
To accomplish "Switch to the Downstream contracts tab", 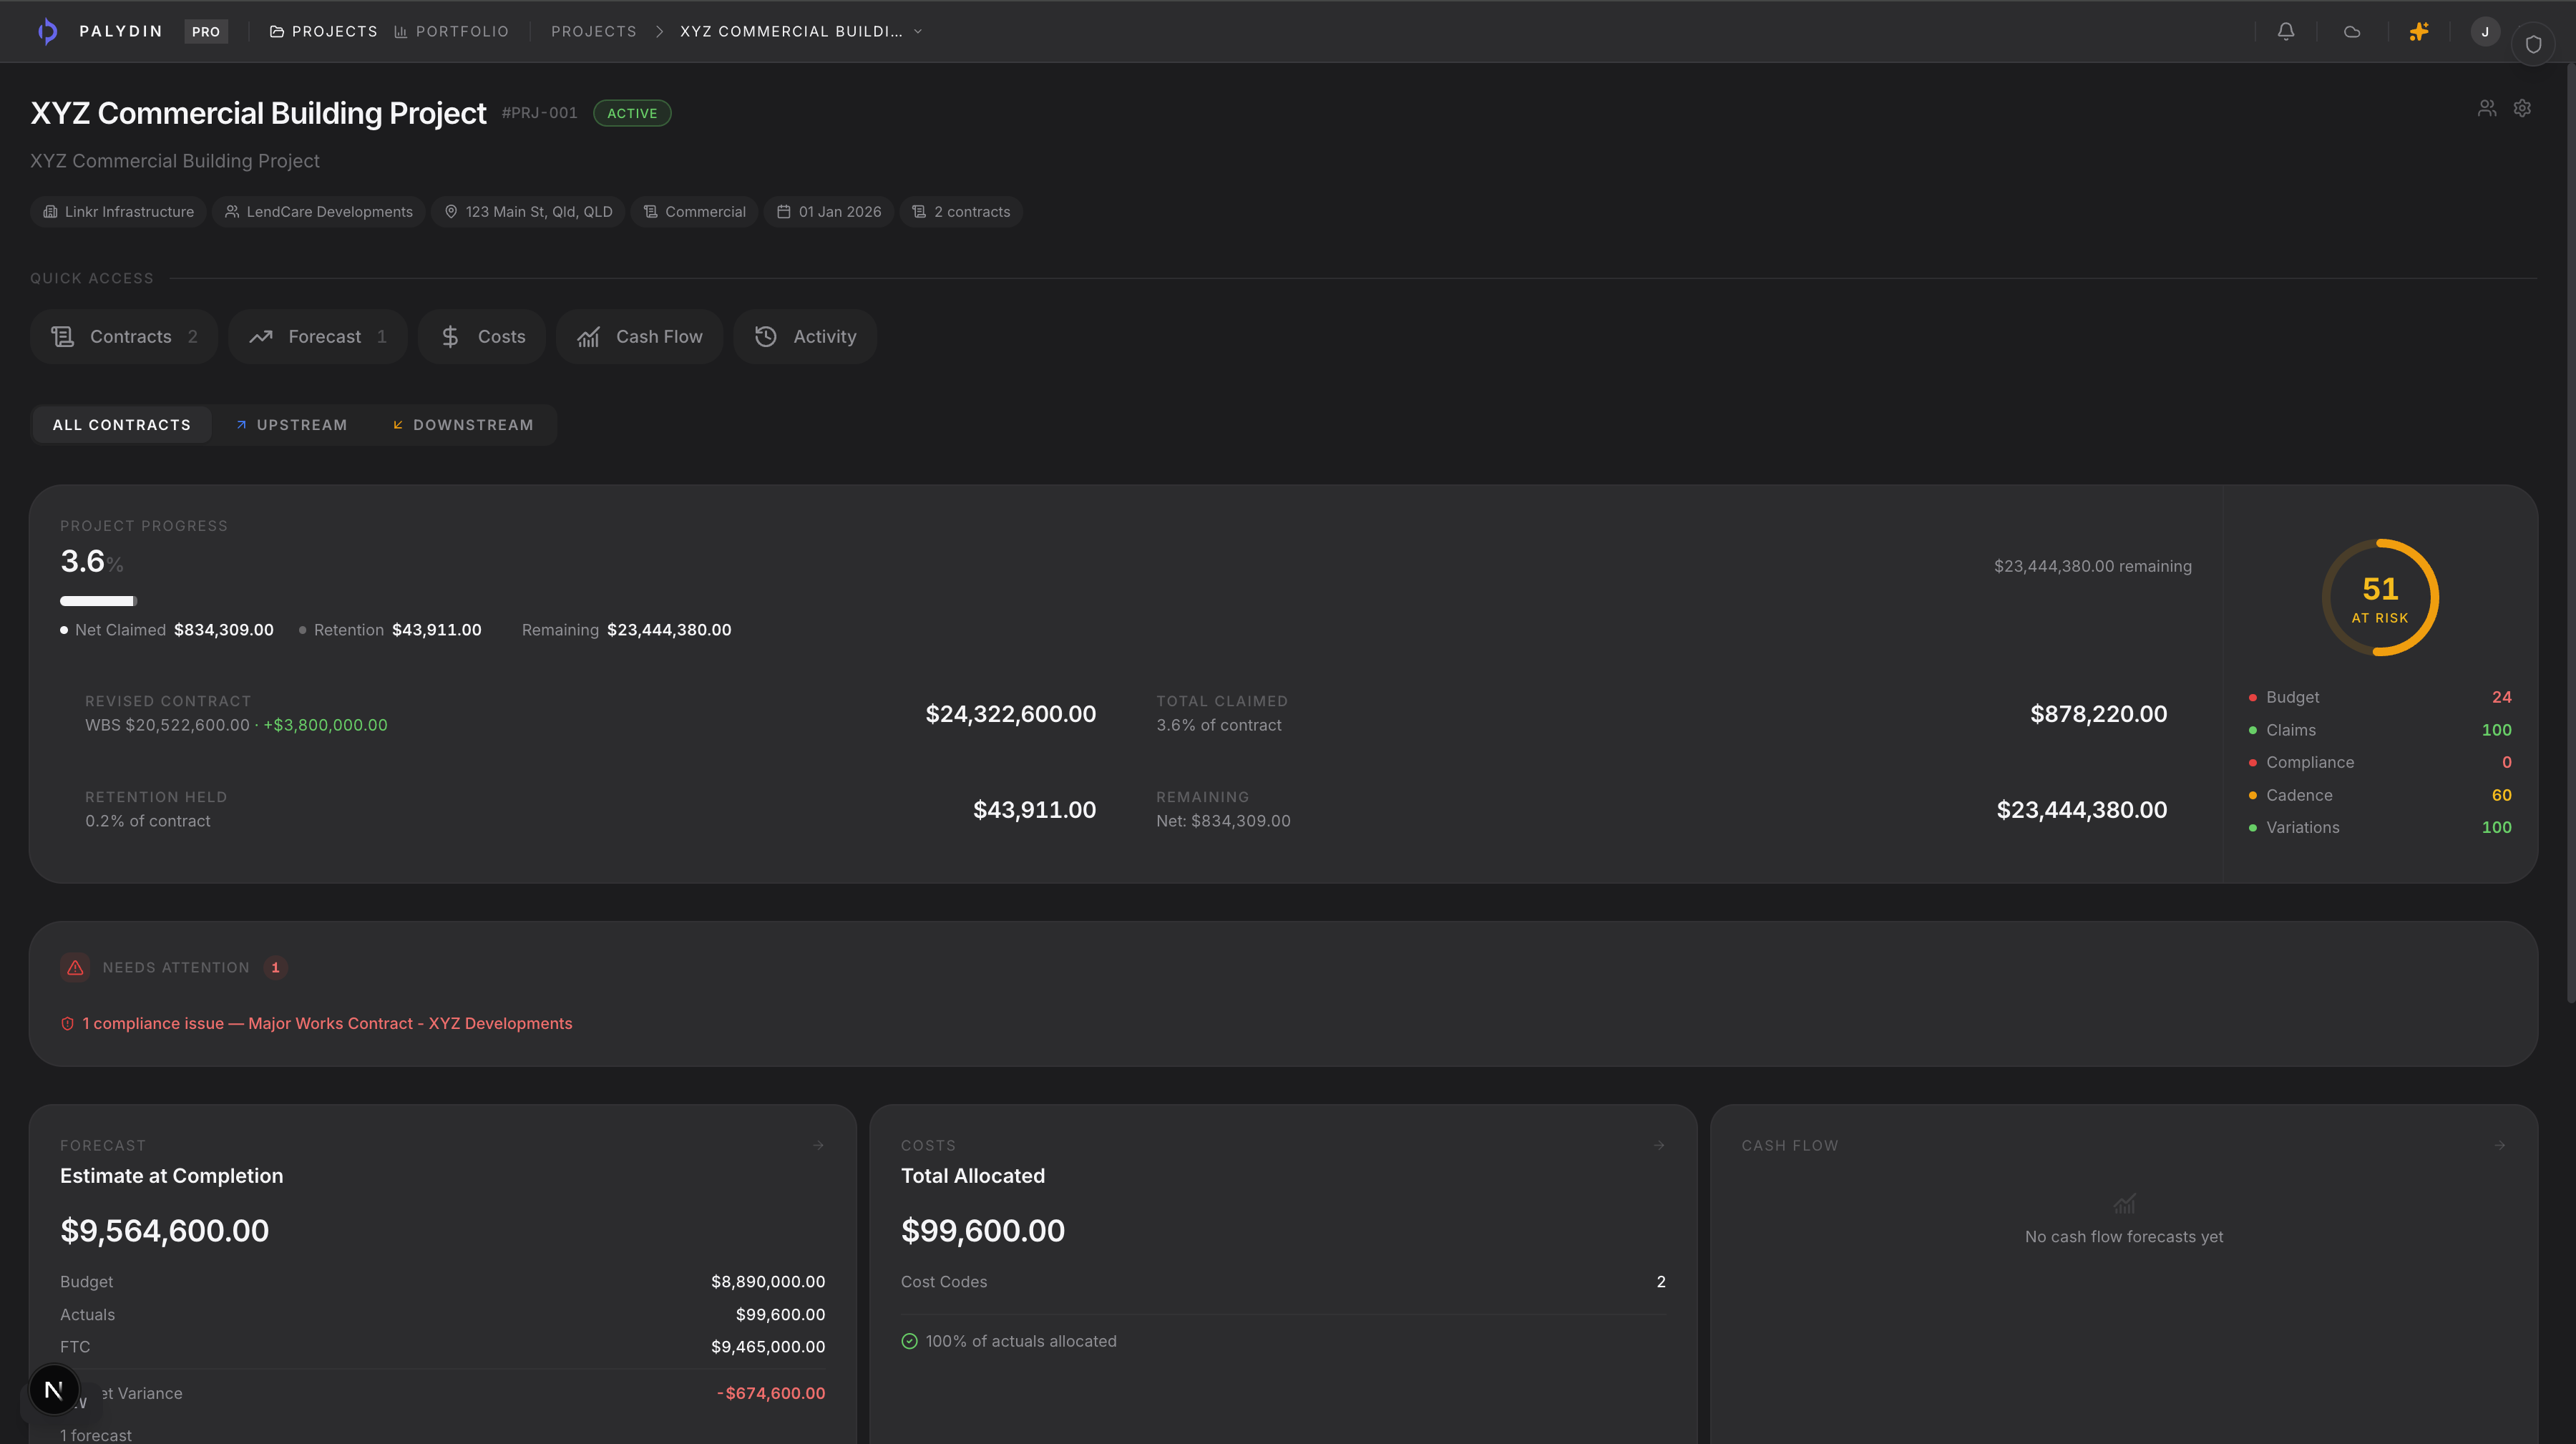I will pos(462,425).
